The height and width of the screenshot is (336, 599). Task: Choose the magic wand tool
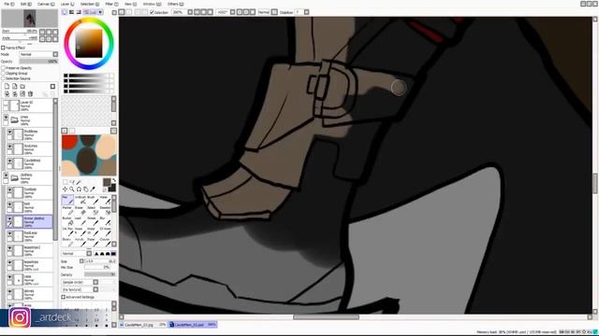pyautogui.click(x=79, y=182)
